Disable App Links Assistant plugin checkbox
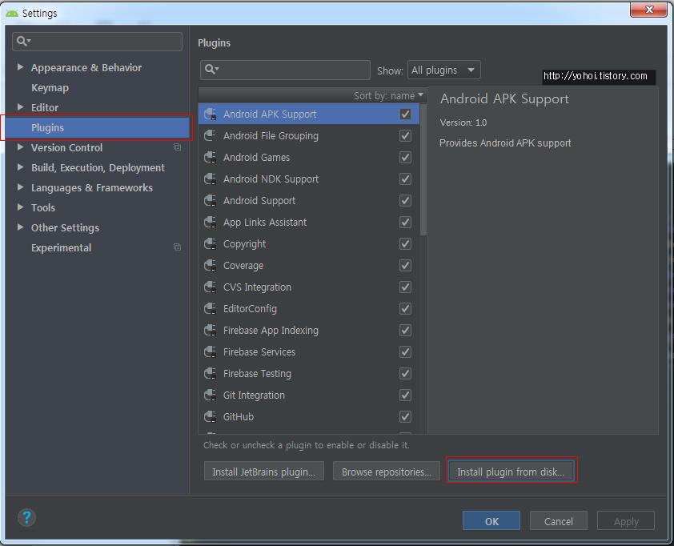The width and height of the screenshot is (674, 546). (x=405, y=223)
